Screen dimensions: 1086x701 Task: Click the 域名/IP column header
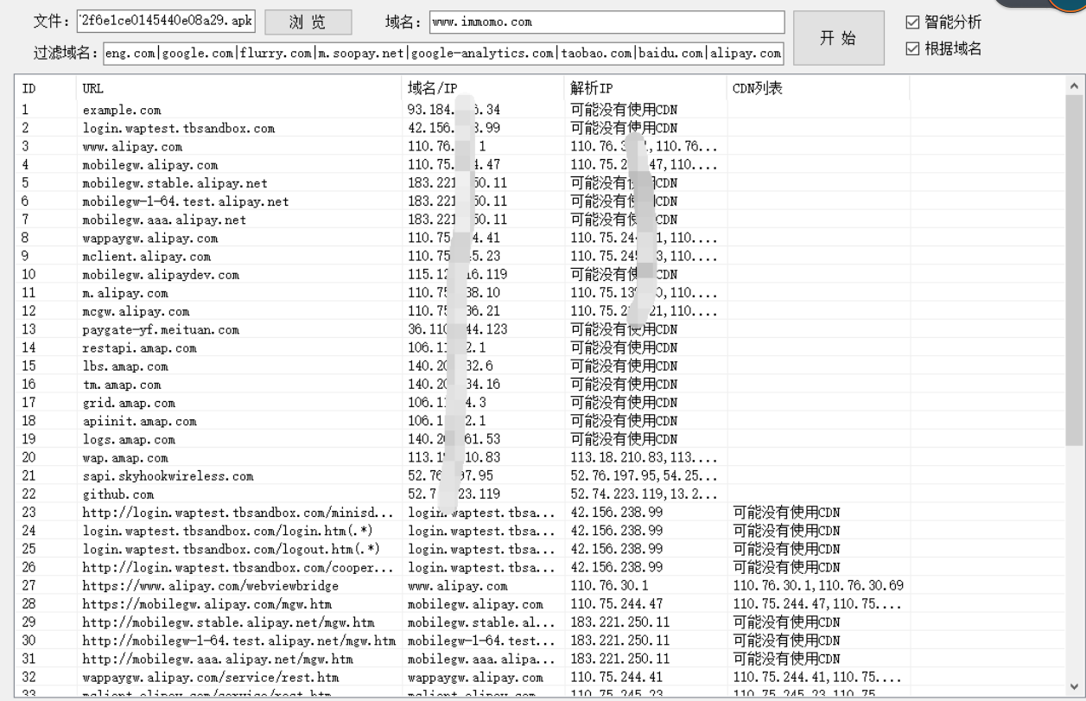(484, 88)
